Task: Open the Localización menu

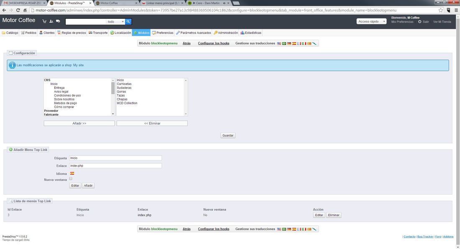Action: 120,33
